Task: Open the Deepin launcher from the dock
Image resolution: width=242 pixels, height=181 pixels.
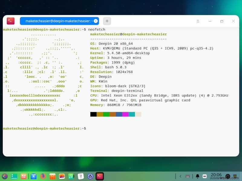Action: (4, 176)
